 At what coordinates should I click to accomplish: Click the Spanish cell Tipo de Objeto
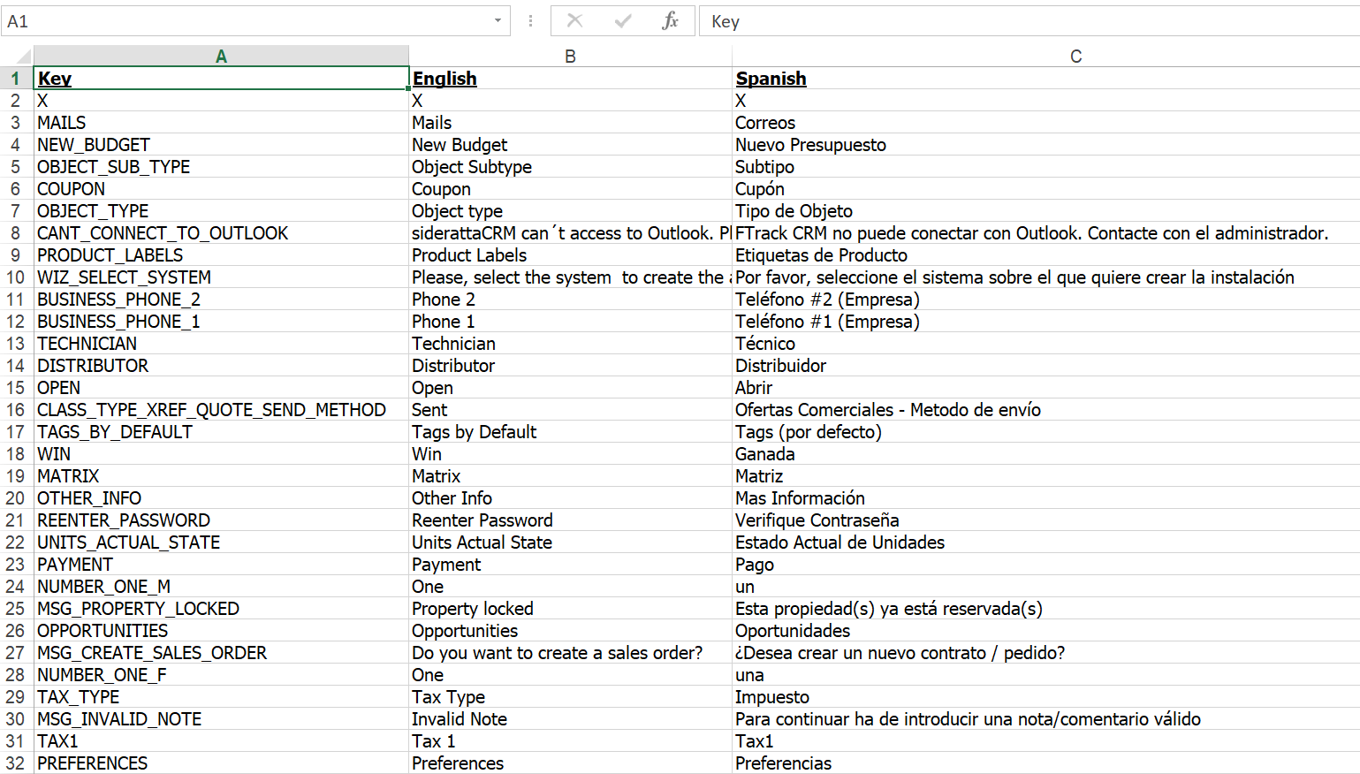1046,211
